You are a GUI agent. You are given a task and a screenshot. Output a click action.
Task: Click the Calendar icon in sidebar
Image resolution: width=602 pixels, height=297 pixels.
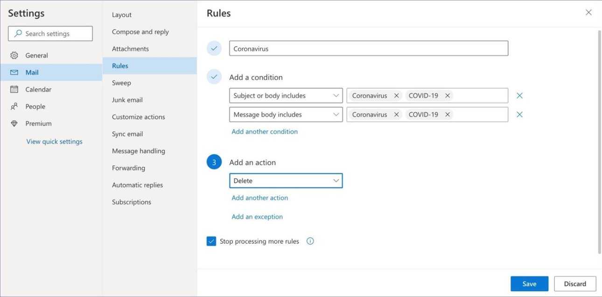tap(14, 90)
